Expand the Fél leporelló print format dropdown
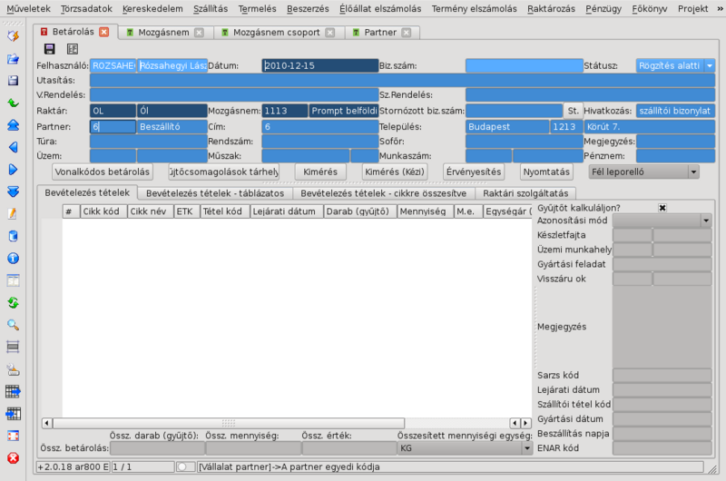 click(x=693, y=172)
